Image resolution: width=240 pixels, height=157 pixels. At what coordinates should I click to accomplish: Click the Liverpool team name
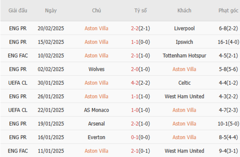pyautogui.click(x=184, y=28)
